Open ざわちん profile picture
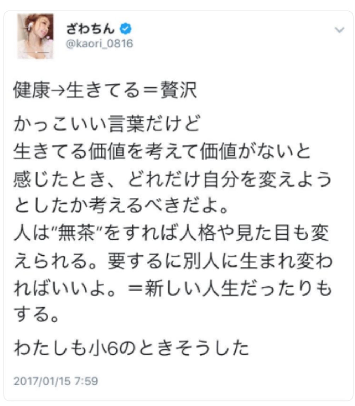 coord(35,36)
